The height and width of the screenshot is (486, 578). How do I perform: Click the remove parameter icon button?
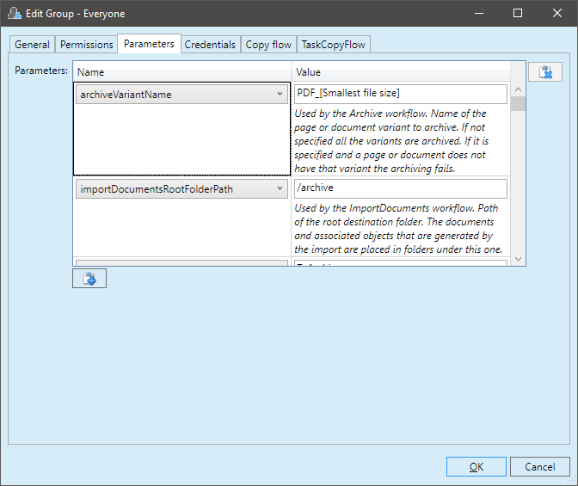click(544, 72)
